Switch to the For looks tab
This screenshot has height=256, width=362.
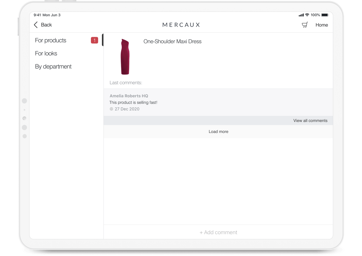click(46, 54)
